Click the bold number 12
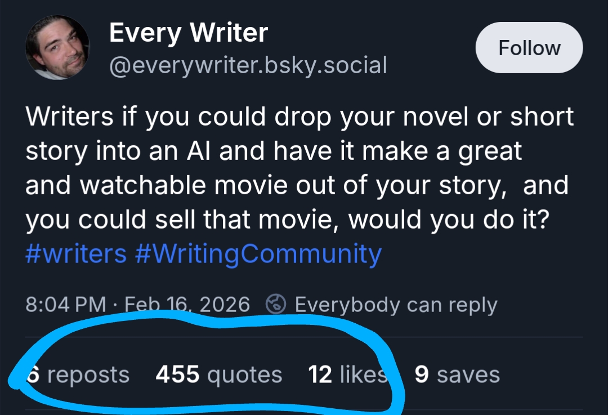This screenshot has width=608, height=415. pyautogui.click(x=320, y=374)
